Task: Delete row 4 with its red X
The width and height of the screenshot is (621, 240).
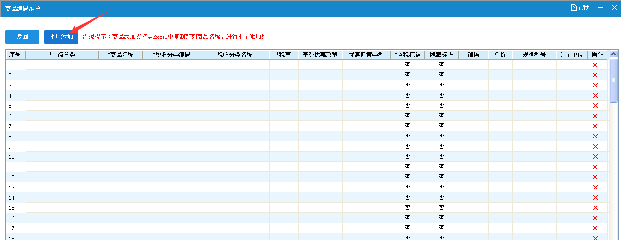Action: point(595,96)
